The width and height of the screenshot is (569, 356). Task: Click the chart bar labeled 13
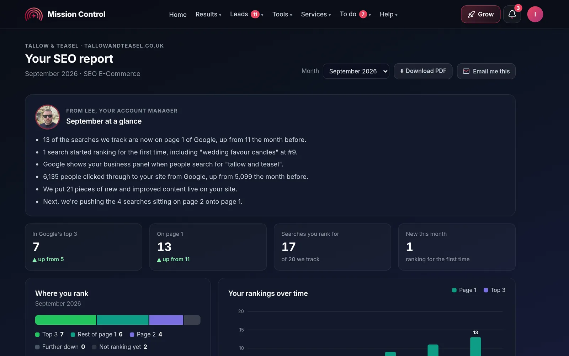pos(475,346)
